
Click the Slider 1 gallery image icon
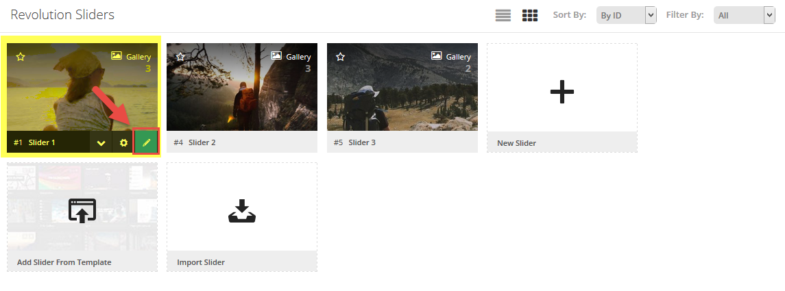point(116,56)
